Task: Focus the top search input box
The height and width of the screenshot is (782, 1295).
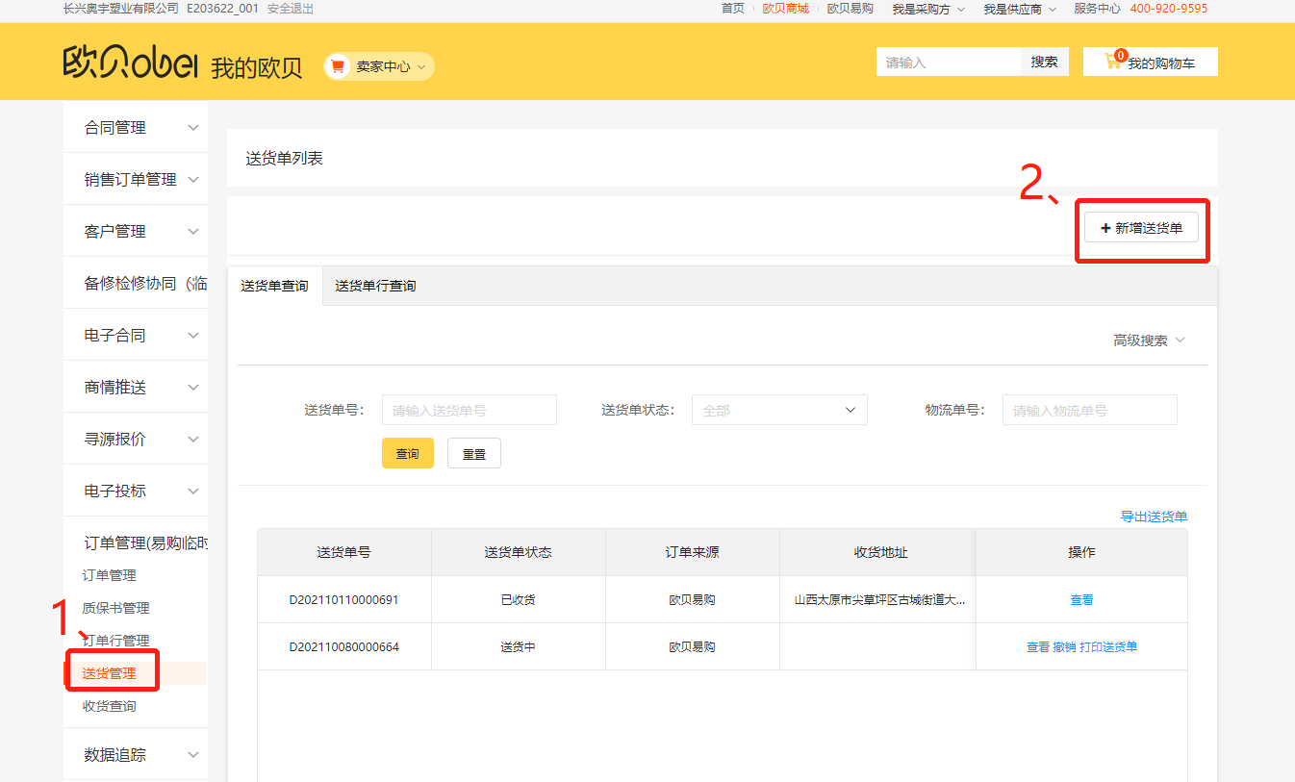Action: coord(948,62)
